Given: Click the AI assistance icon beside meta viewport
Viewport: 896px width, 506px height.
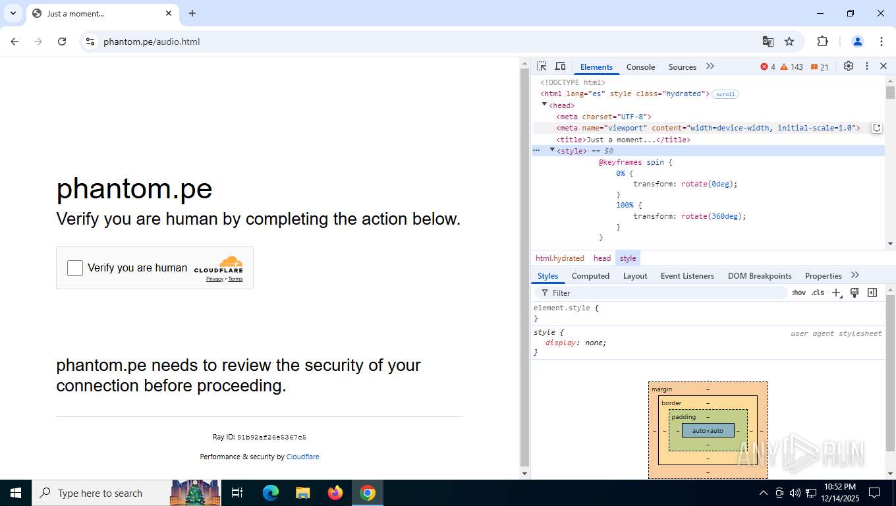Looking at the screenshot, I should (x=877, y=128).
